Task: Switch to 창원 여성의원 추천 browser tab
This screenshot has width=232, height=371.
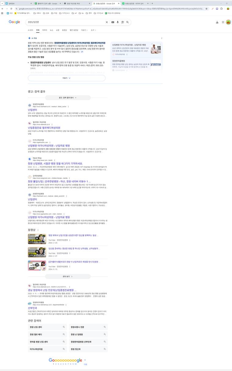Action: pos(76,3)
